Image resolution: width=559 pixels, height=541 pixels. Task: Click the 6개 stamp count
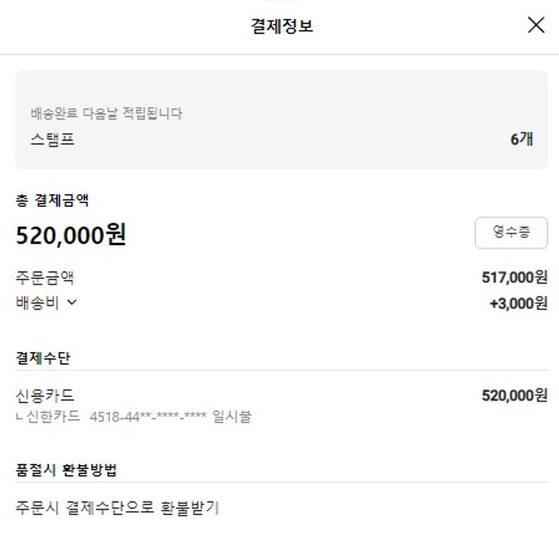pos(522,139)
